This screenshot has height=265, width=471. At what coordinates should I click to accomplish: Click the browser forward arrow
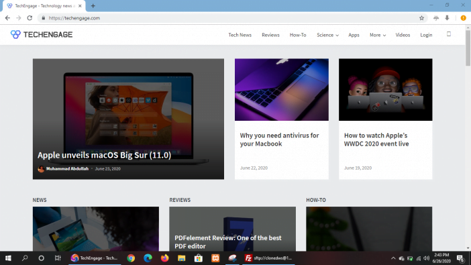pyautogui.click(x=19, y=18)
